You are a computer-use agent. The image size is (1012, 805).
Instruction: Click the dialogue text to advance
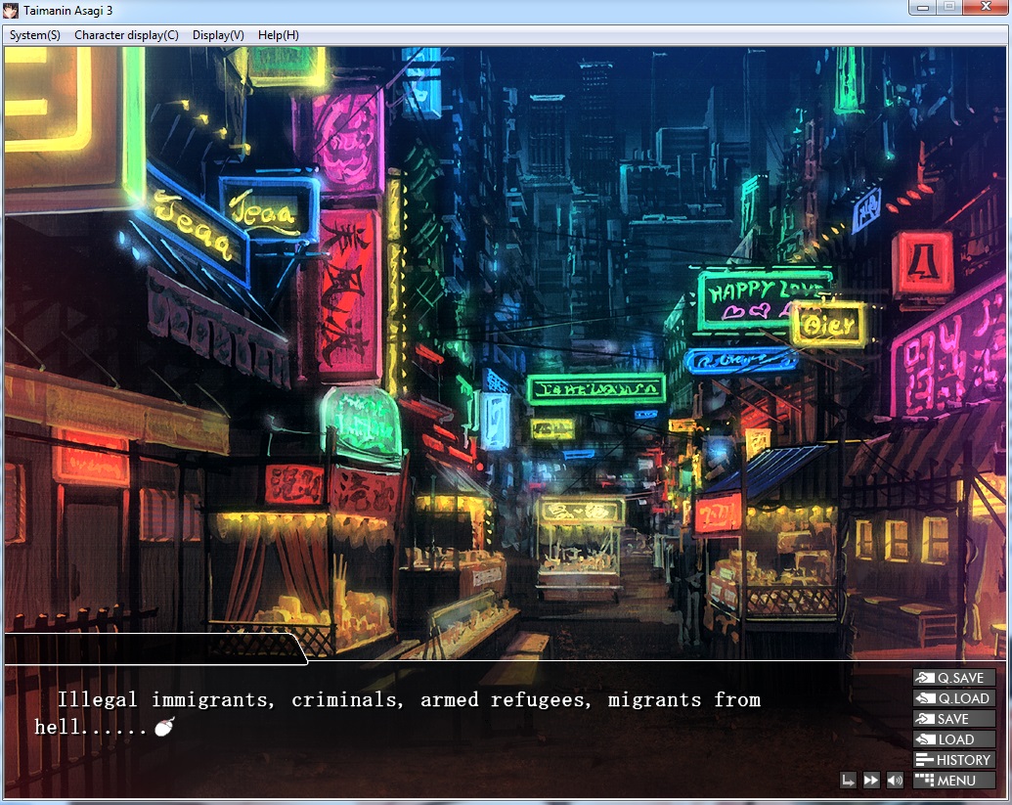(x=398, y=713)
